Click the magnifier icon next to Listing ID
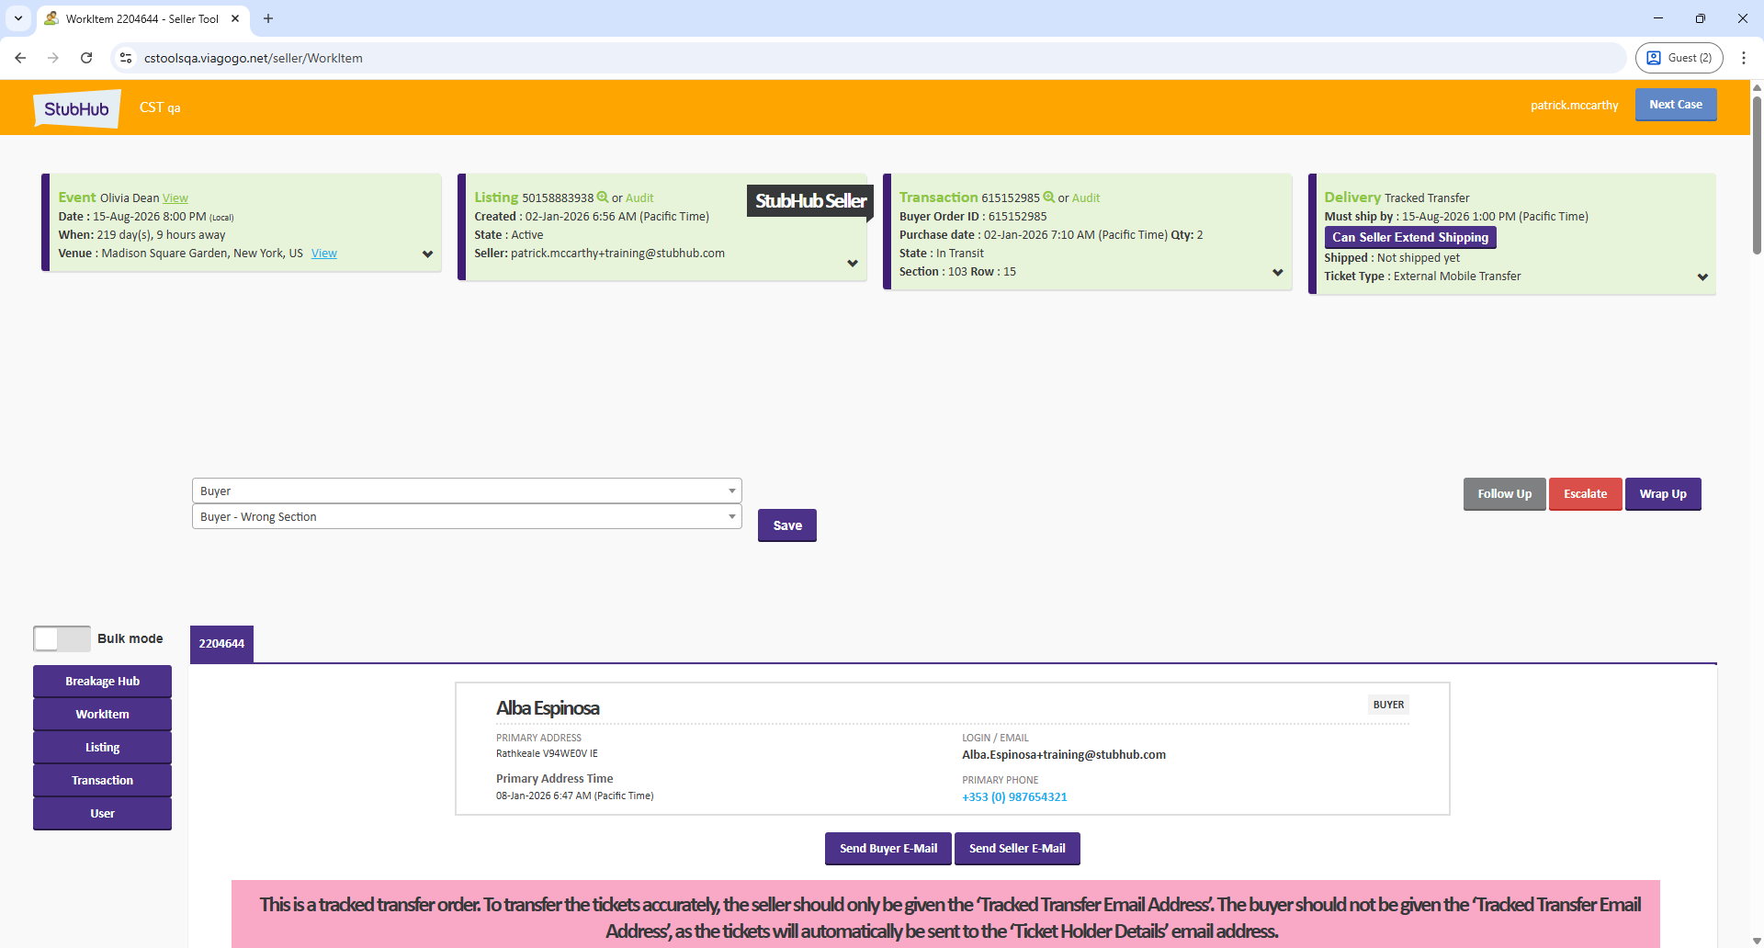The image size is (1764, 948). [x=603, y=197]
